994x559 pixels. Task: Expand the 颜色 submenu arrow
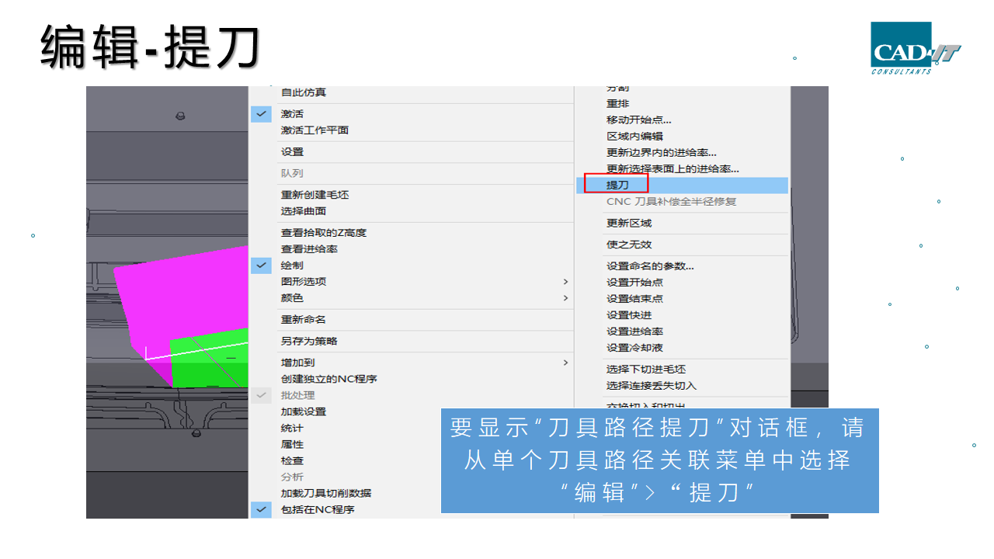565,298
